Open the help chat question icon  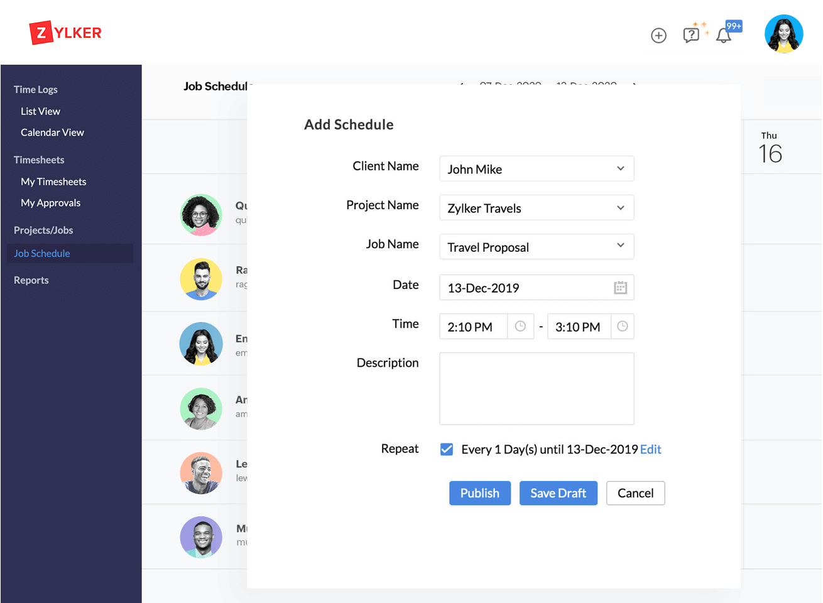691,35
